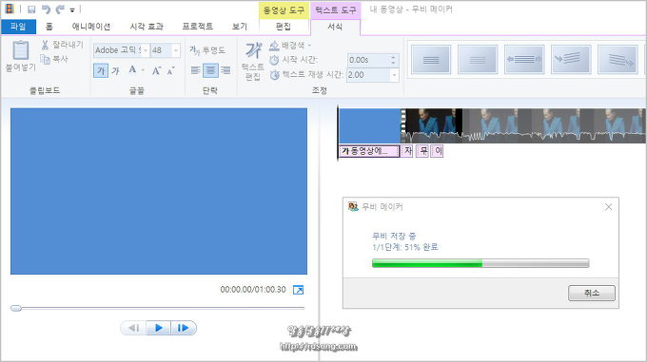Select third stretch text effect thumbnail

(524, 60)
